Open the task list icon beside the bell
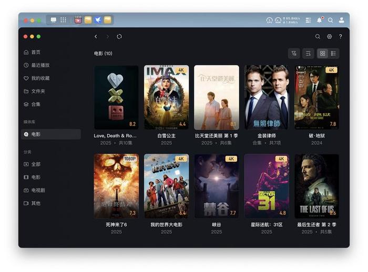This screenshot has height=272, width=368. pyautogui.click(x=308, y=20)
